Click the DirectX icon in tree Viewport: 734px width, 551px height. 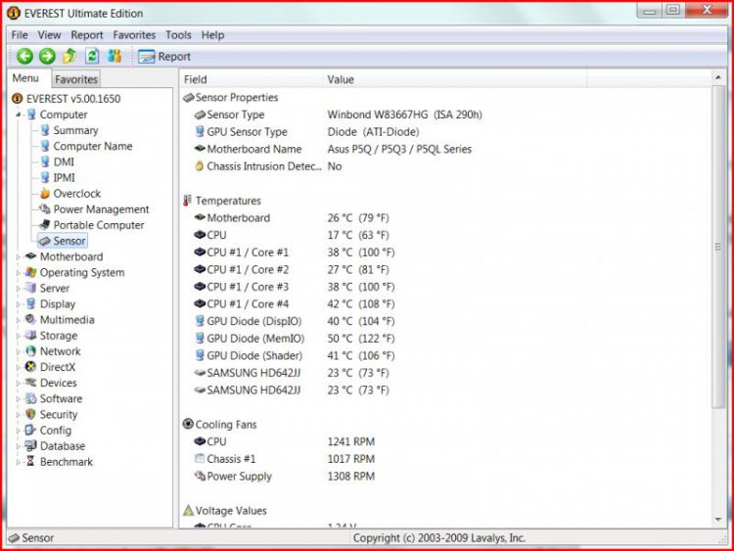(31, 367)
